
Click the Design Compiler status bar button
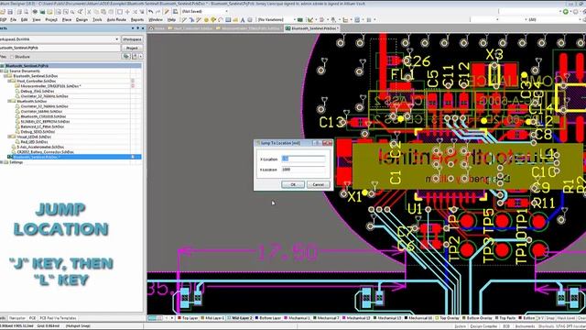pyautogui.click(x=483, y=326)
